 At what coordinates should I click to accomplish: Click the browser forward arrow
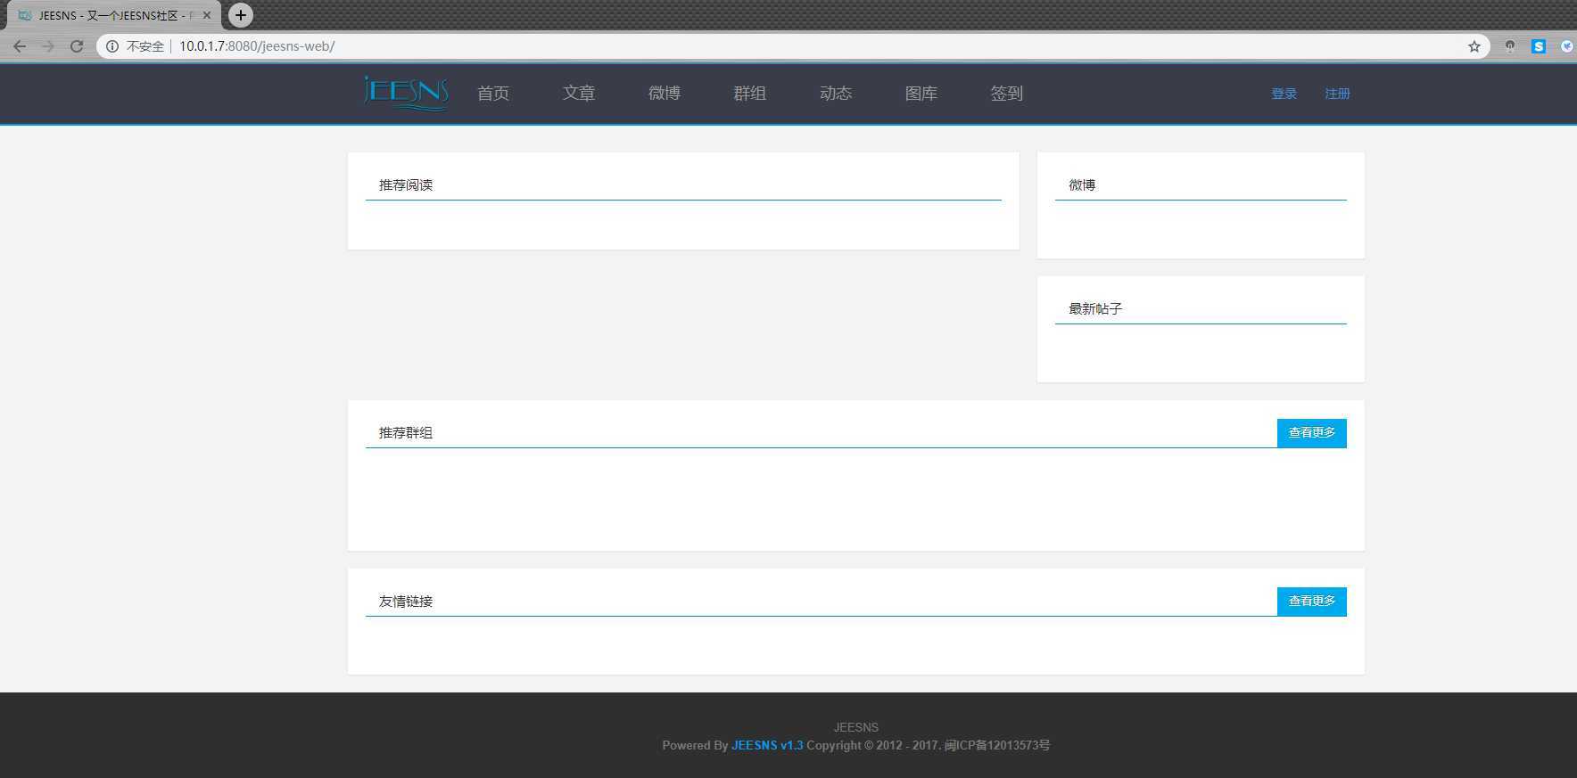pyautogui.click(x=48, y=46)
